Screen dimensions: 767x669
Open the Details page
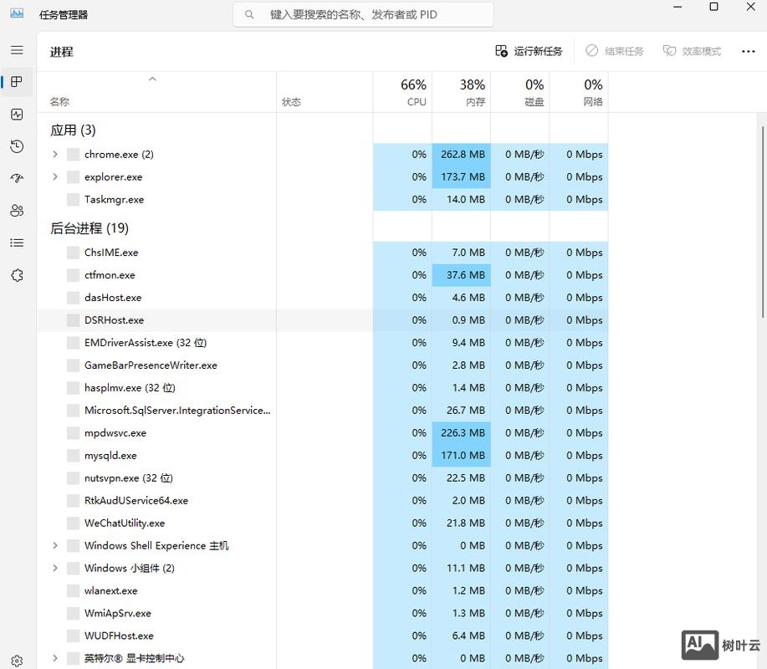[x=17, y=243]
